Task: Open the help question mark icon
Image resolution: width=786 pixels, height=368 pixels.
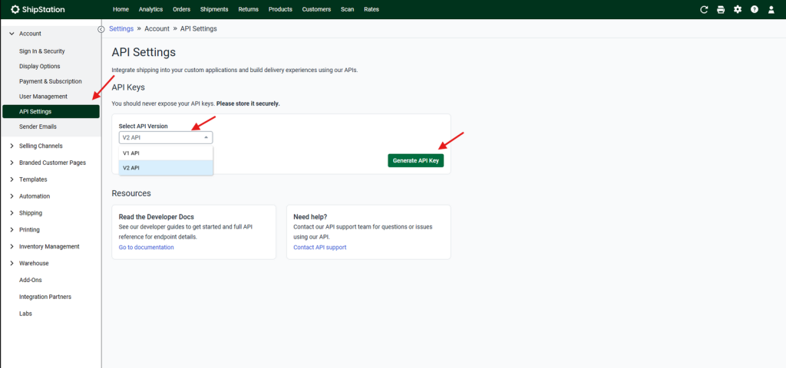Action: click(x=755, y=9)
